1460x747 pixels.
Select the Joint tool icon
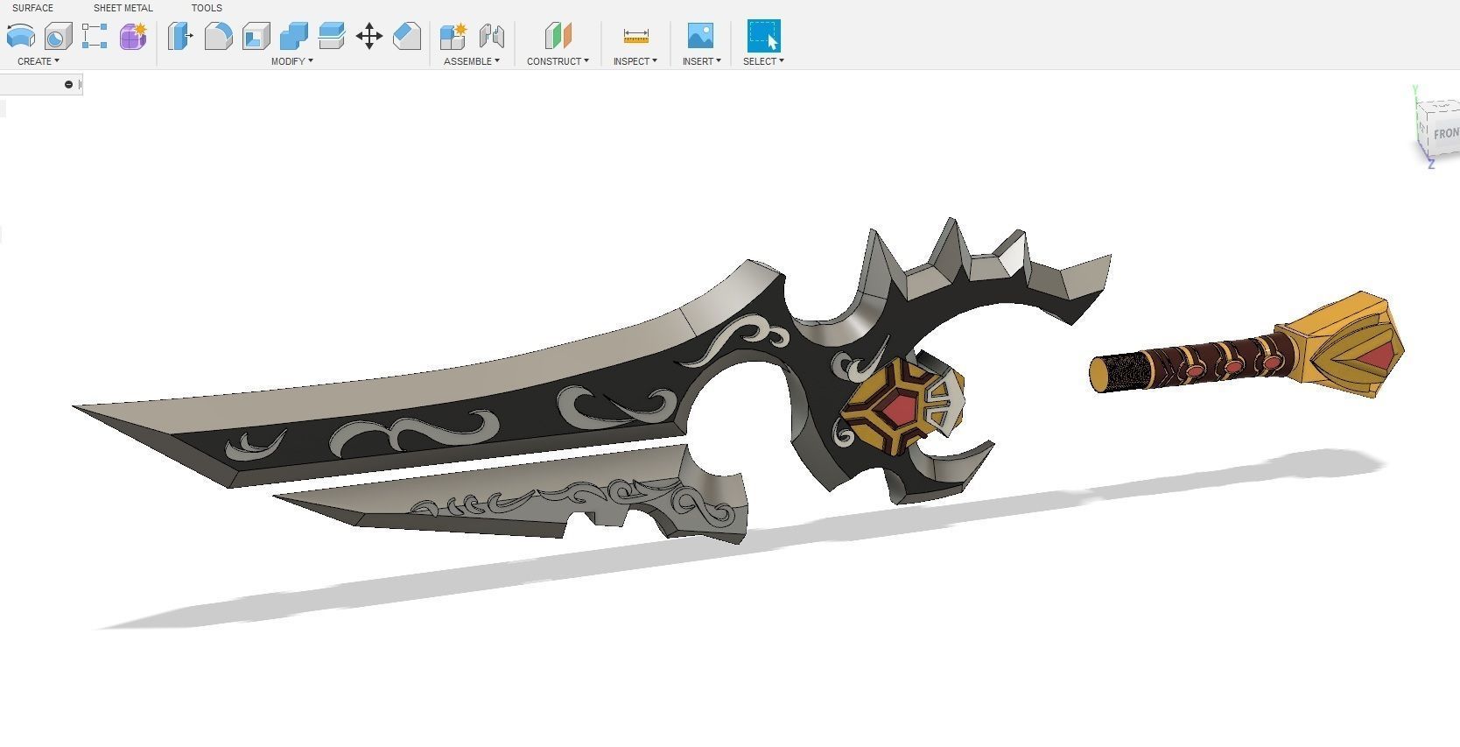click(492, 36)
